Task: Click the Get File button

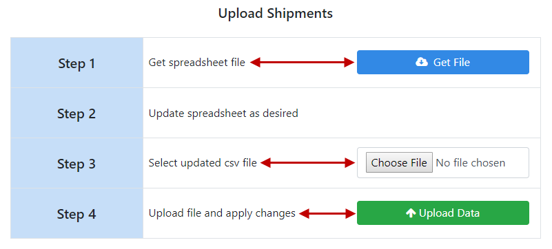Action: click(x=443, y=62)
